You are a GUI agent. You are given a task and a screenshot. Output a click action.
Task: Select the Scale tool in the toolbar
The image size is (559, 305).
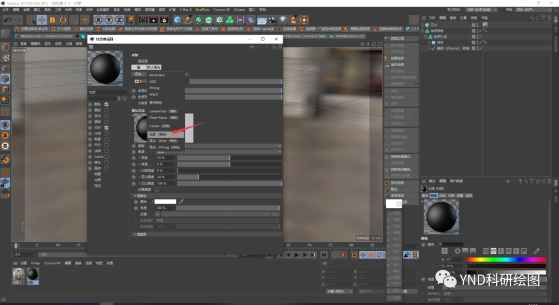[52, 20]
